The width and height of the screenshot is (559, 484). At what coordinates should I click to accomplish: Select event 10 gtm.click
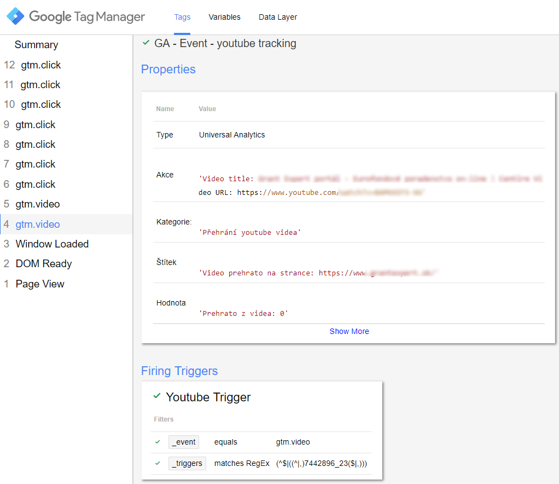pyautogui.click(x=66, y=104)
